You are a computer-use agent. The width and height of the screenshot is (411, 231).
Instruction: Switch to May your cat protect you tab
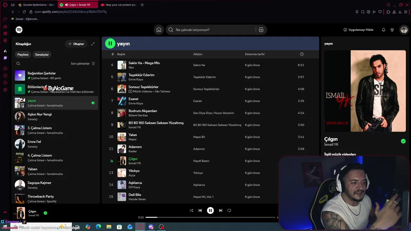(118, 5)
